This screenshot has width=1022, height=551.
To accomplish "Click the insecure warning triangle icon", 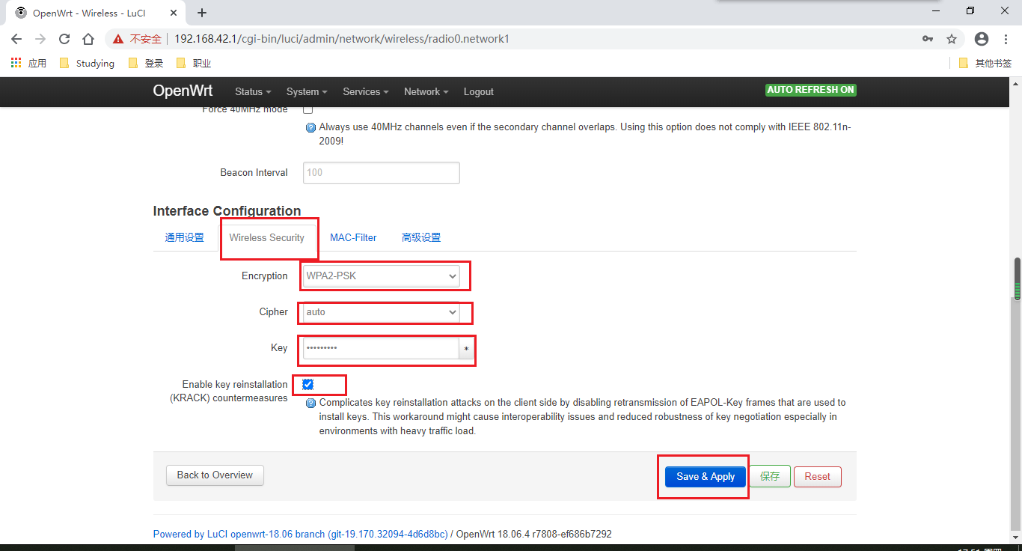I will pyautogui.click(x=118, y=39).
